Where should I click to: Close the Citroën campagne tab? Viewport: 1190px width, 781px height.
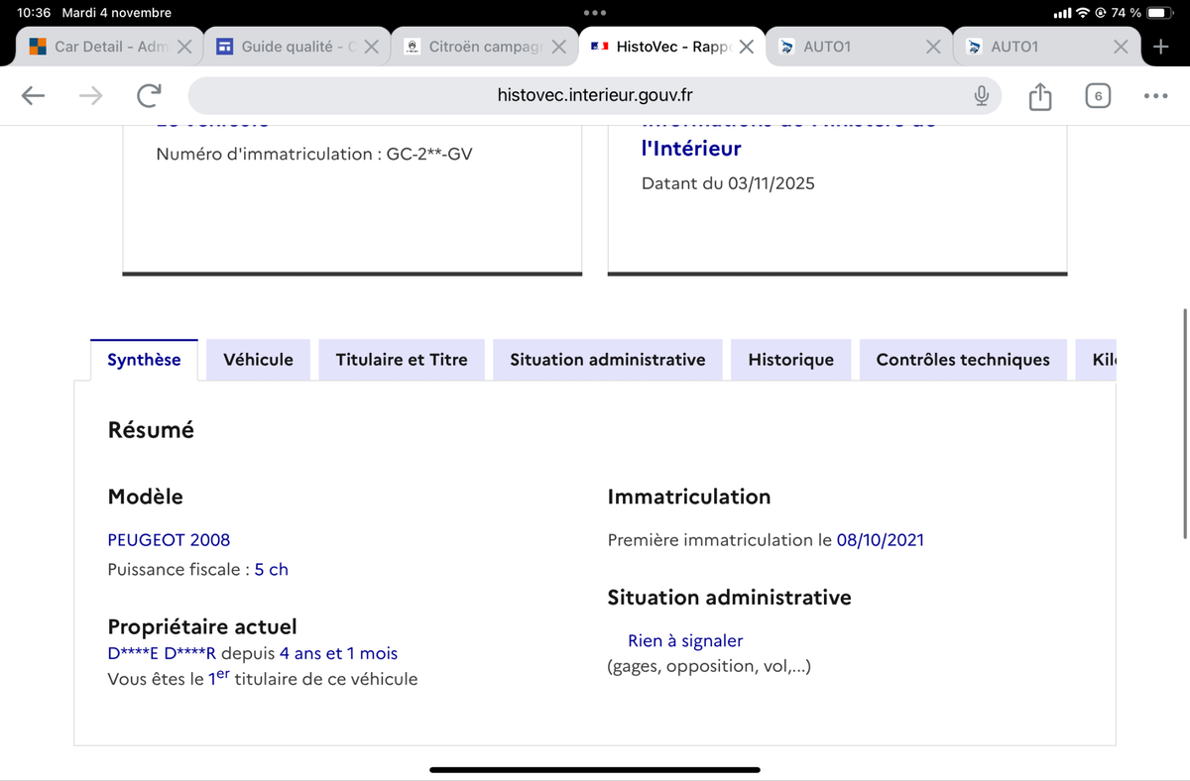click(559, 47)
